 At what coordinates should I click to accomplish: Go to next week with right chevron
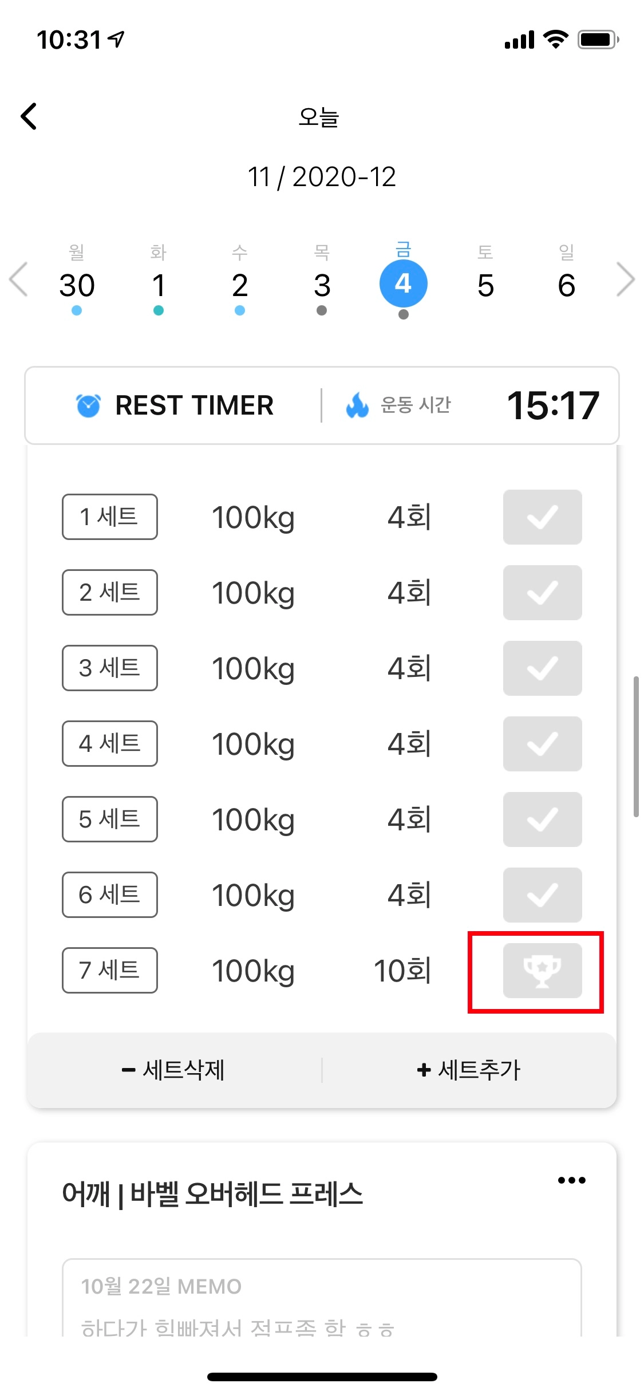625,279
